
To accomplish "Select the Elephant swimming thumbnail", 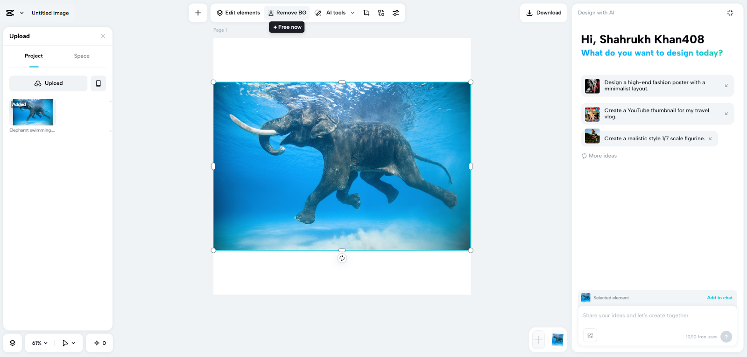I will 33,112.
